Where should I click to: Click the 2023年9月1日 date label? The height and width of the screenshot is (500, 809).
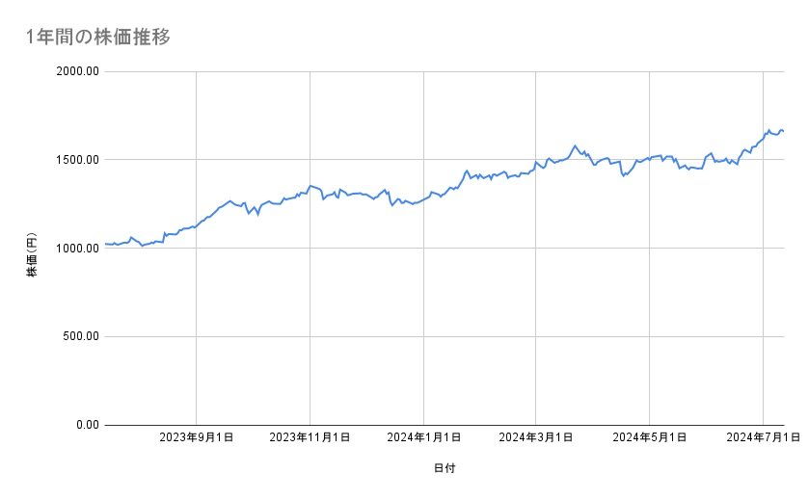point(197,438)
